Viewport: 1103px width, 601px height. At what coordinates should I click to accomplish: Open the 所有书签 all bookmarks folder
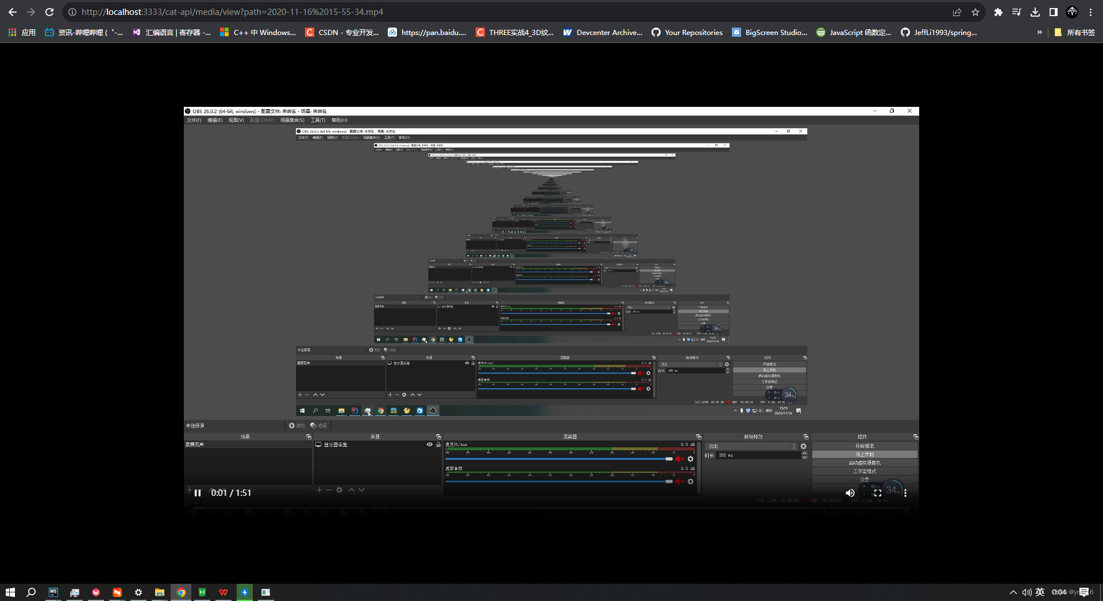1075,33
